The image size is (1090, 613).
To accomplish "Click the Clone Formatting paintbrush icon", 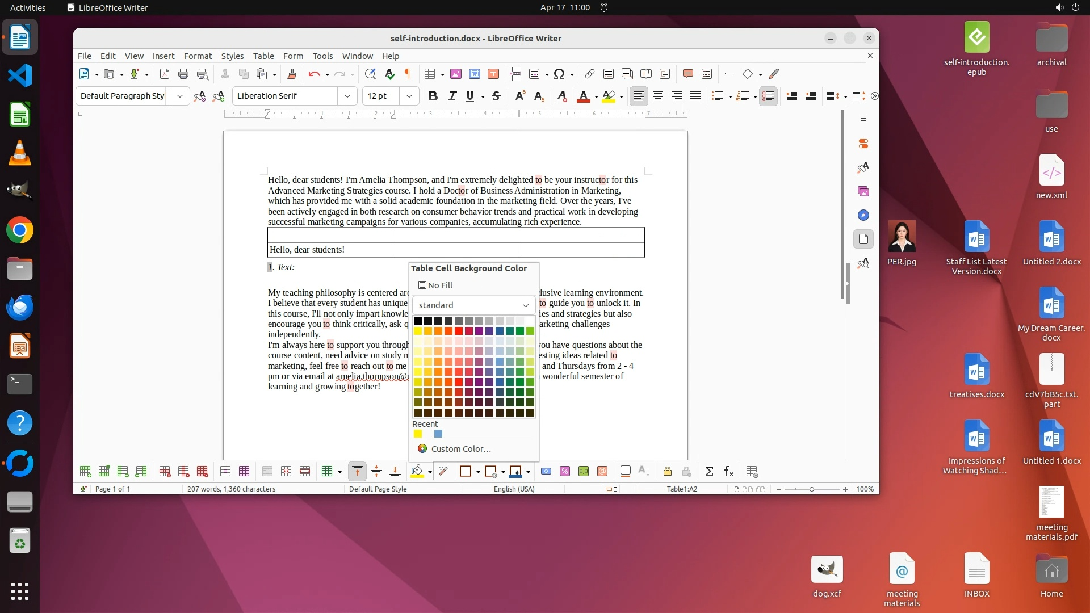I will [292, 74].
